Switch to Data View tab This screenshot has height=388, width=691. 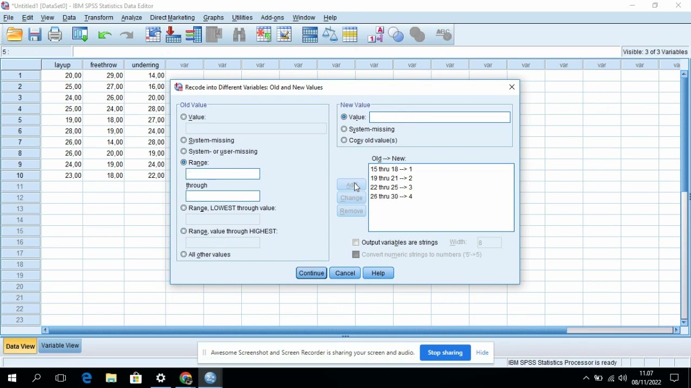21,347
